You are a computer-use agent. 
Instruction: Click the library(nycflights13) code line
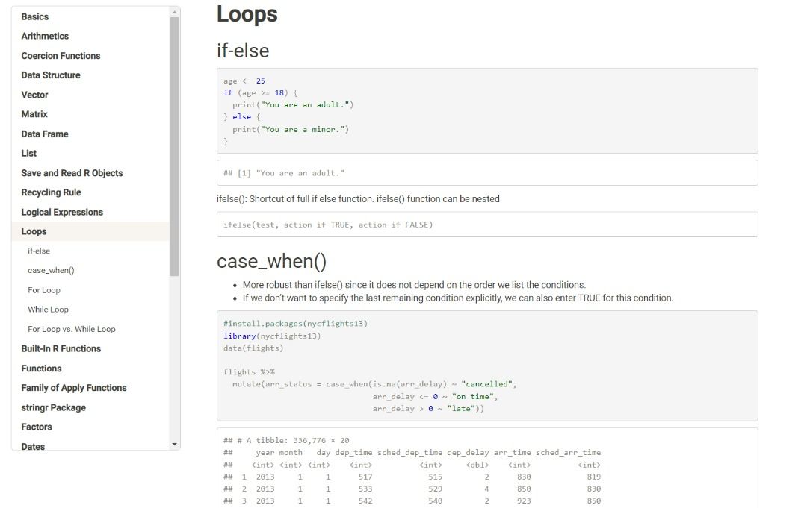(272, 336)
